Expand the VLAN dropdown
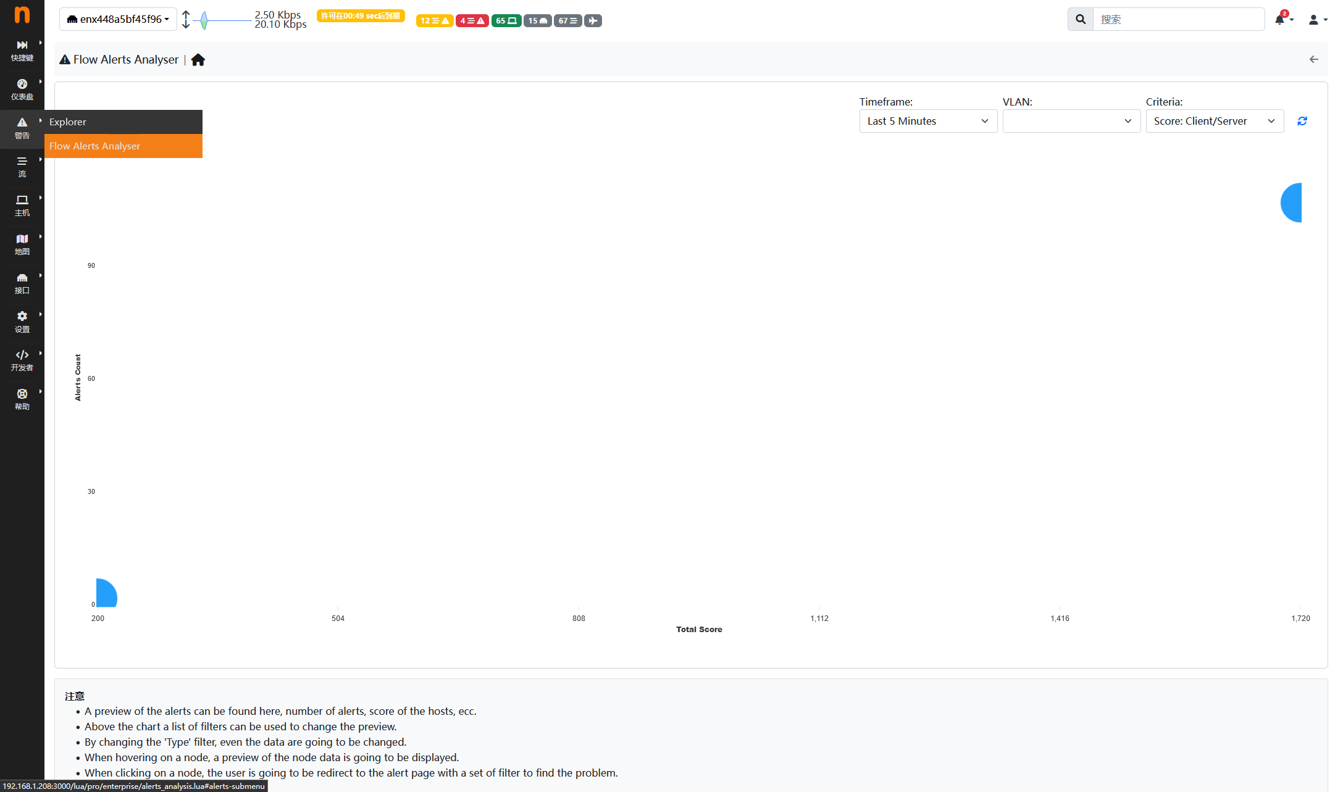This screenshot has height=792, width=1343. pos(1071,121)
